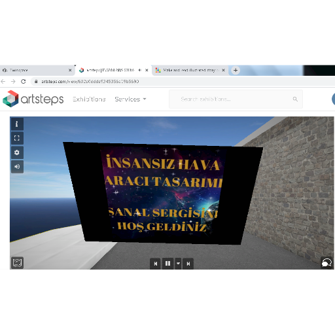Open the viewer settings gear
This screenshot has width=335, height=335.
(17, 152)
